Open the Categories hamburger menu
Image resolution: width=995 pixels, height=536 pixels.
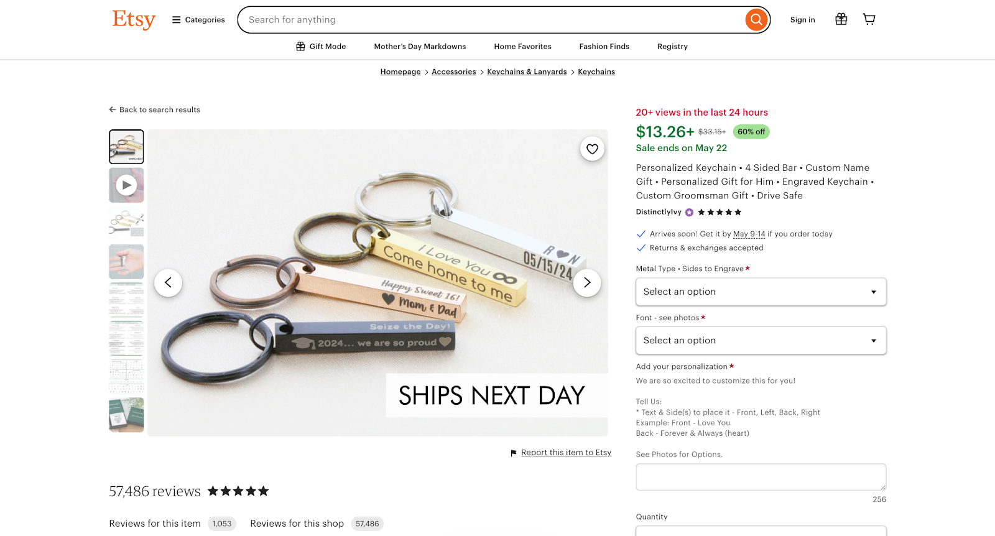click(176, 19)
